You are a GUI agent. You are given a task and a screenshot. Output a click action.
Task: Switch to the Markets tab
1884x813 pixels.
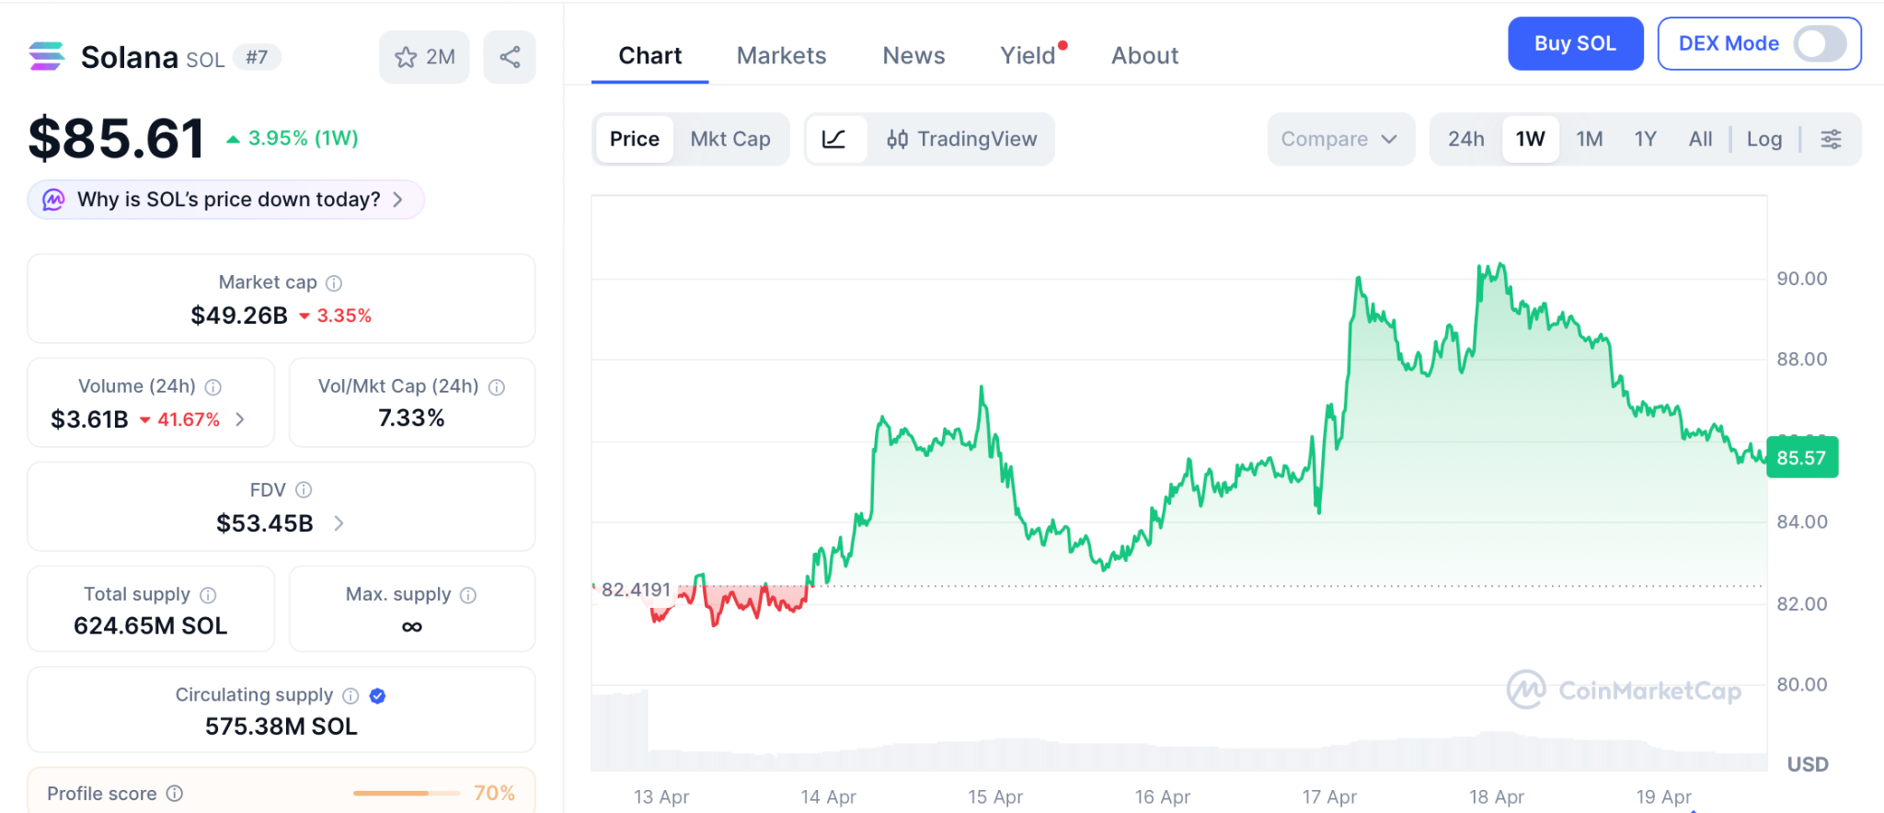click(781, 56)
